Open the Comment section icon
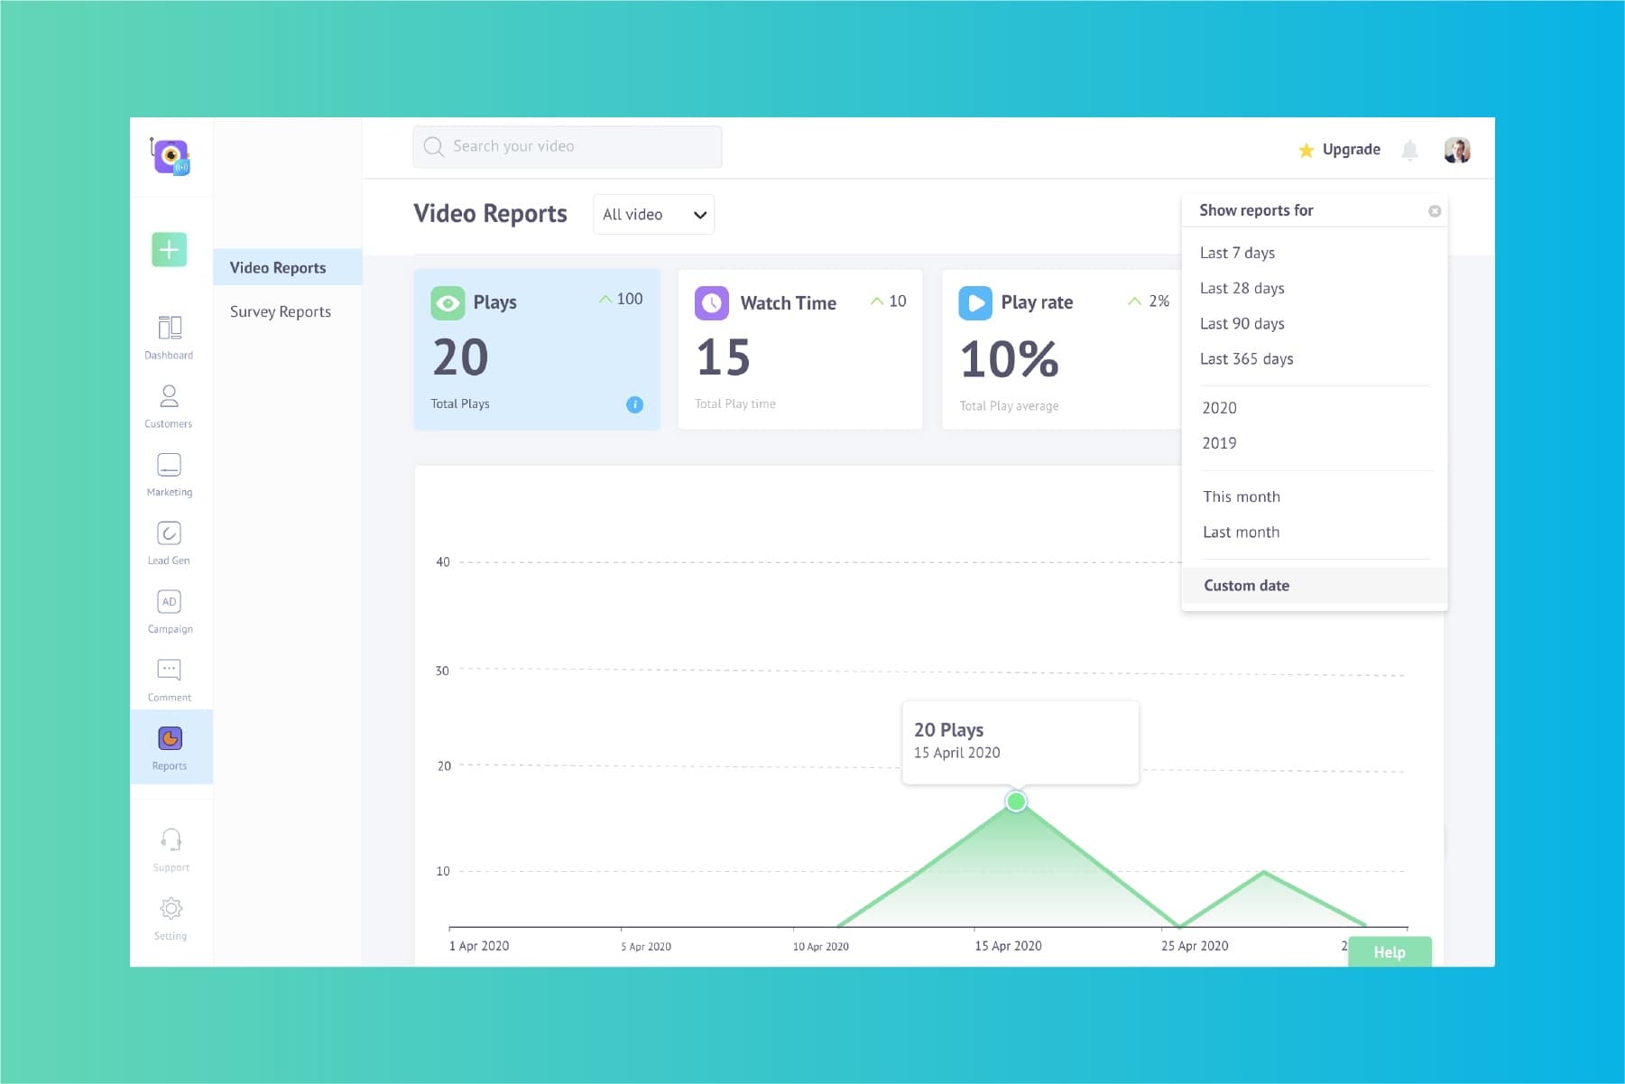The height and width of the screenshot is (1084, 1625). pos(169,679)
